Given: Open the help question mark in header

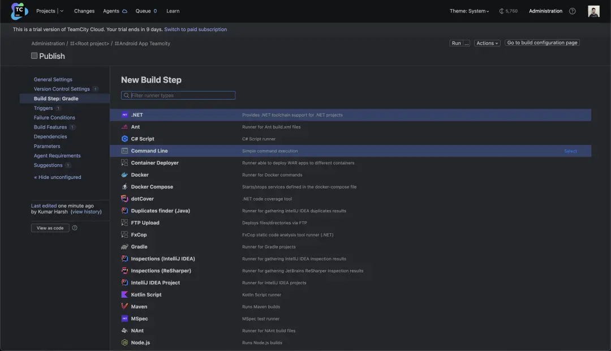Looking at the screenshot, I should tap(573, 11).
